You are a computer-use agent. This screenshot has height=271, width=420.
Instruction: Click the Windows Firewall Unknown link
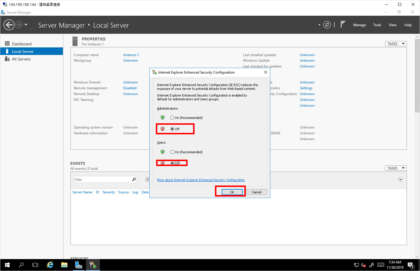click(x=130, y=82)
